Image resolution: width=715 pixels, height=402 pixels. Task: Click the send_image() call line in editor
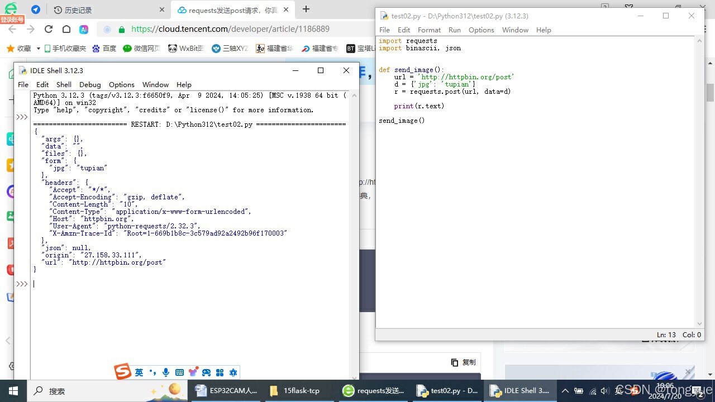click(402, 121)
